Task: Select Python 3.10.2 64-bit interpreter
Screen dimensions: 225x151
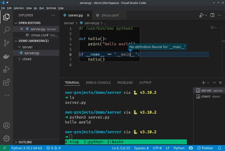Action: pyautogui.click(x=27, y=148)
